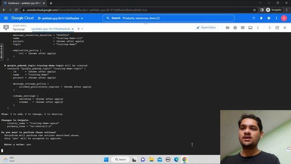The width and height of the screenshot is (291, 164).
Task: Open Task View from the taskbar
Action: (x=134, y=159)
